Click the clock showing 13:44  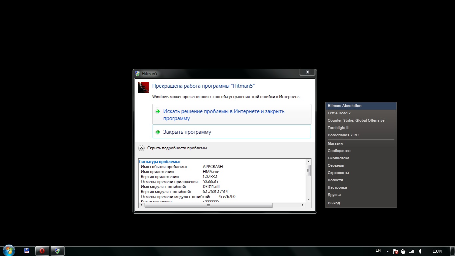point(437,251)
